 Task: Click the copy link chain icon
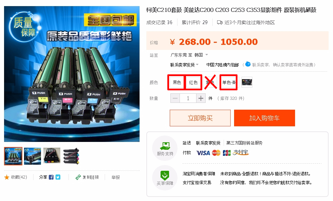click(x=78, y=177)
